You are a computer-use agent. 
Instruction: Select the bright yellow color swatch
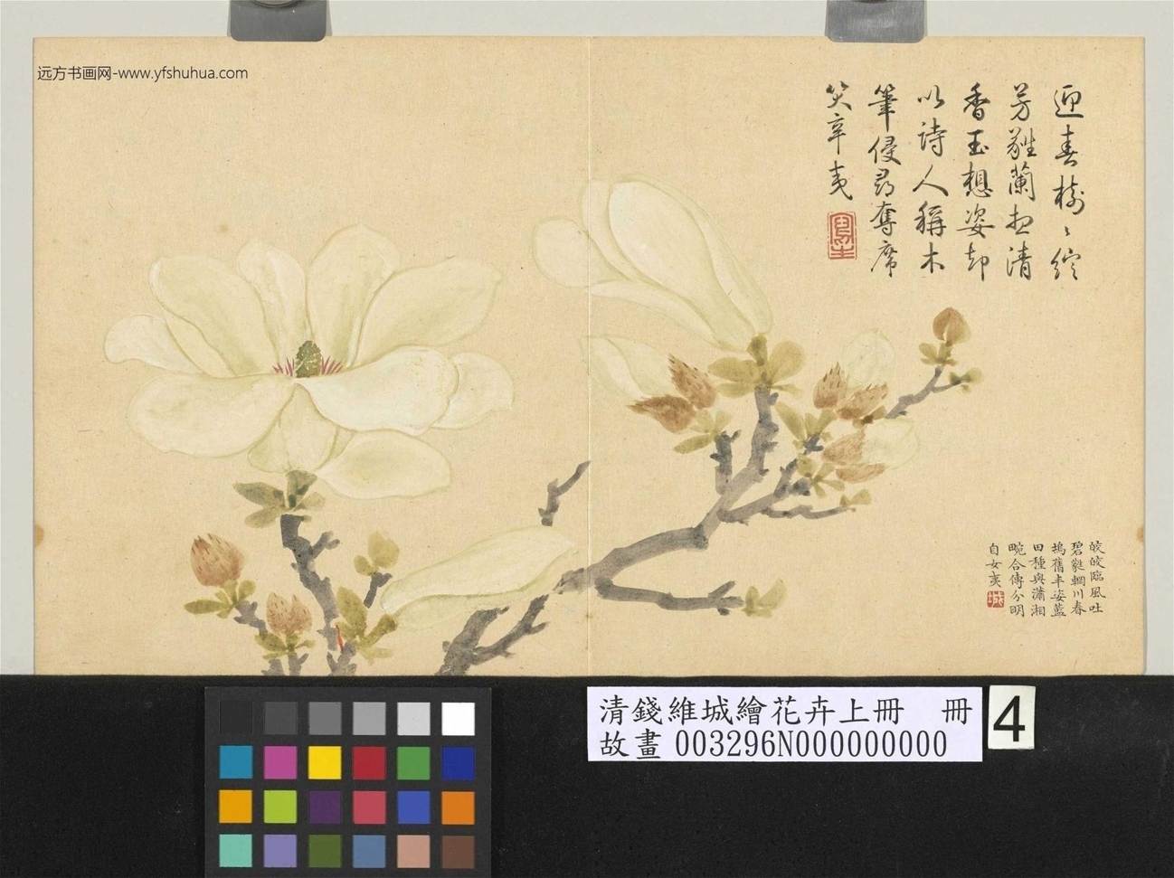325,762
